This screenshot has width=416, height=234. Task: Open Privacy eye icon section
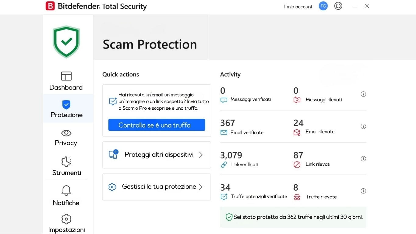click(66, 133)
